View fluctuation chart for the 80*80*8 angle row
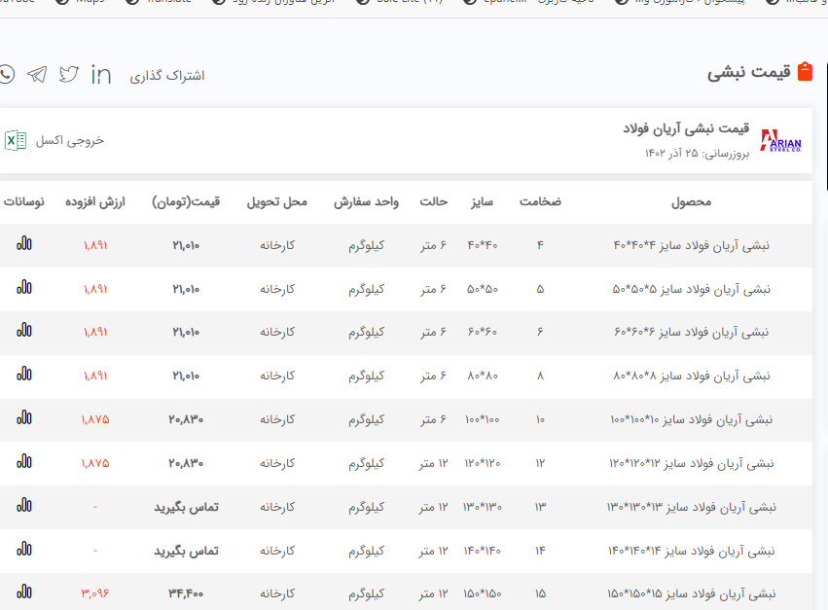 coord(24,375)
